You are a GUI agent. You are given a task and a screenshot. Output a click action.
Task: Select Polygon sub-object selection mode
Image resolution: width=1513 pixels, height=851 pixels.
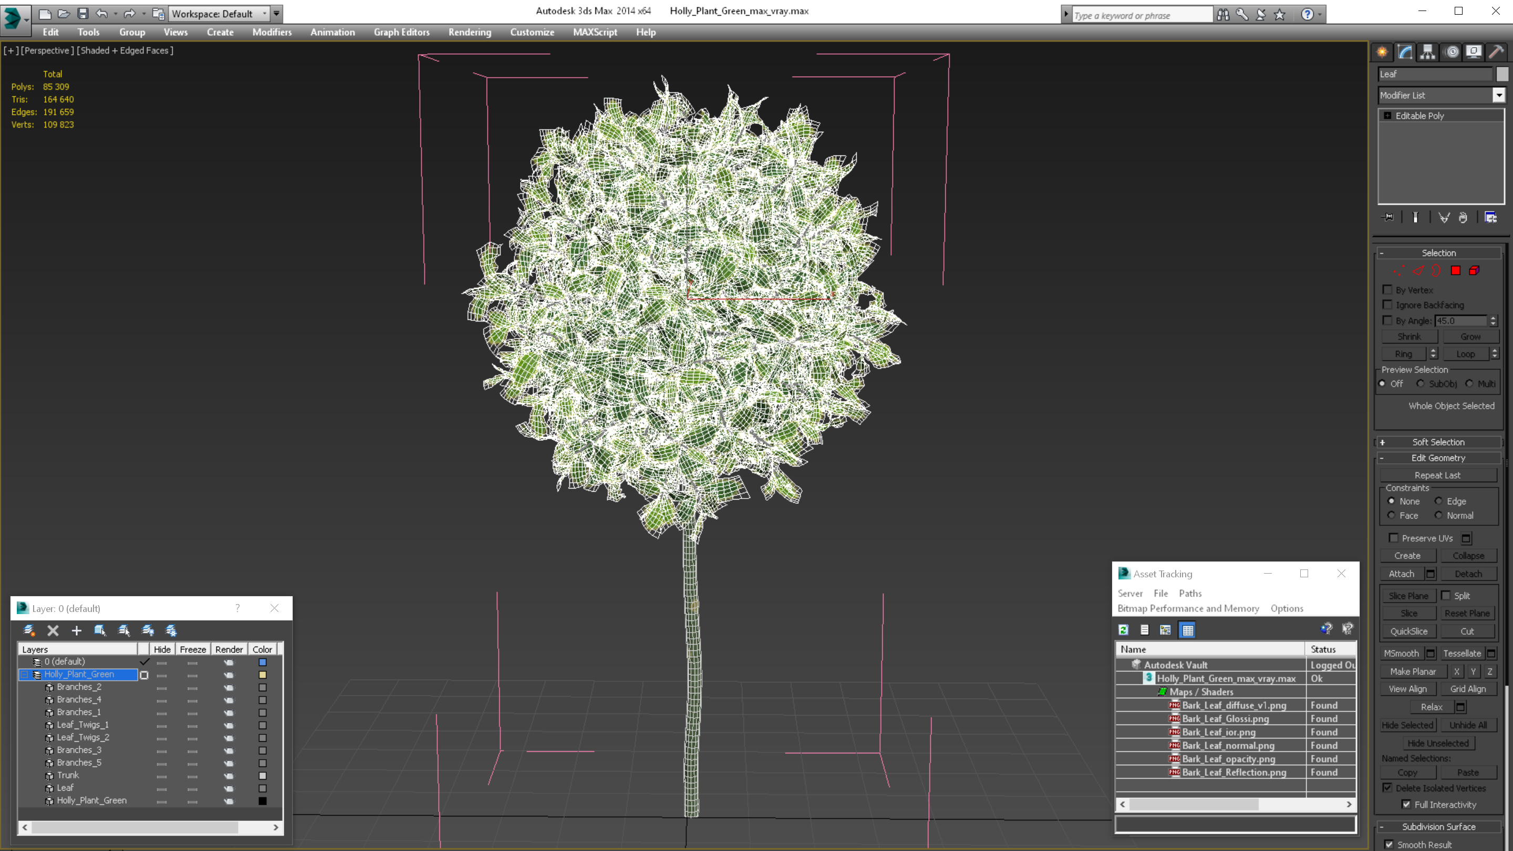click(x=1455, y=271)
